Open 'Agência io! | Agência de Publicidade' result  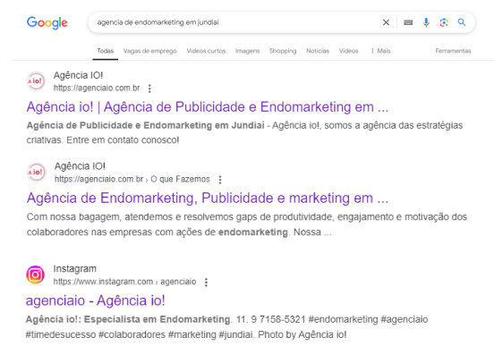point(208,107)
